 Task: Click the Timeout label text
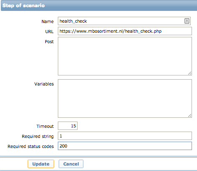click(x=45, y=126)
